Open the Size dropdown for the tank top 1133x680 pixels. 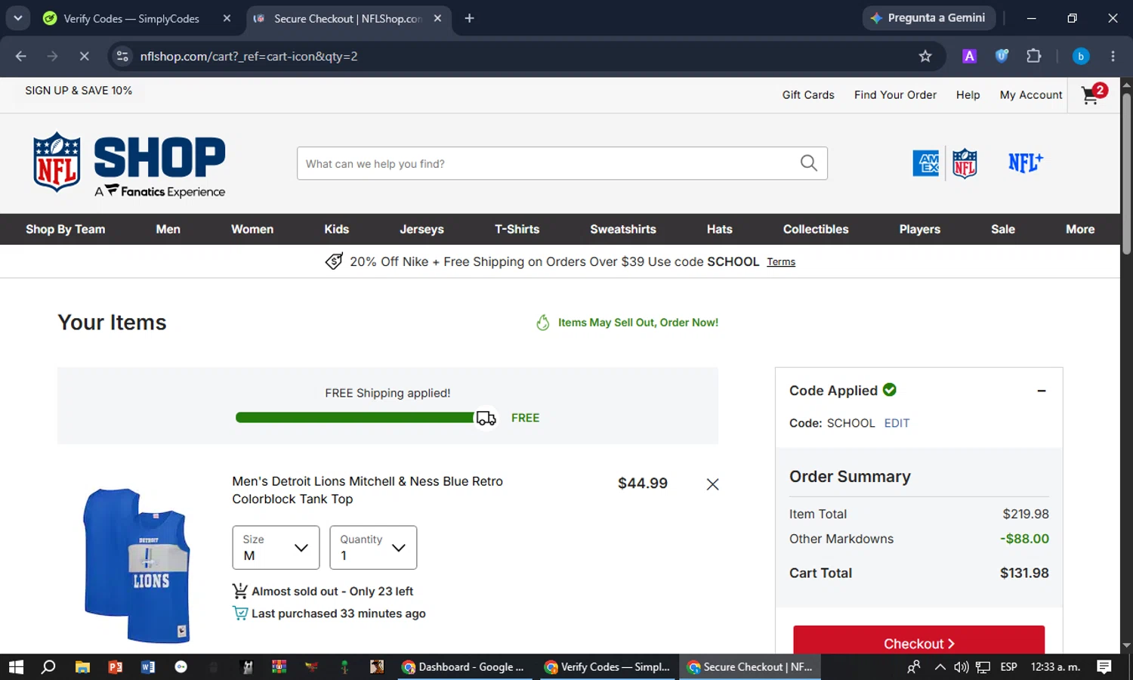click(276, 548)
